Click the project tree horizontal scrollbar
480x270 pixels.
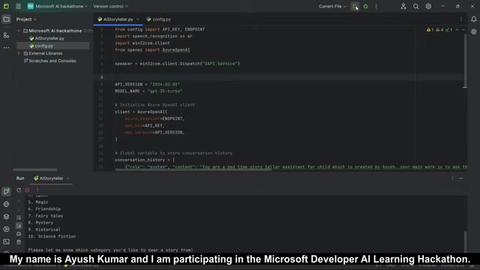(x=35, y=169)
